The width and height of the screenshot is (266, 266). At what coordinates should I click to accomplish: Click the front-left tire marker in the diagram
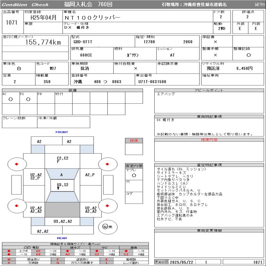tap(17, 164)
